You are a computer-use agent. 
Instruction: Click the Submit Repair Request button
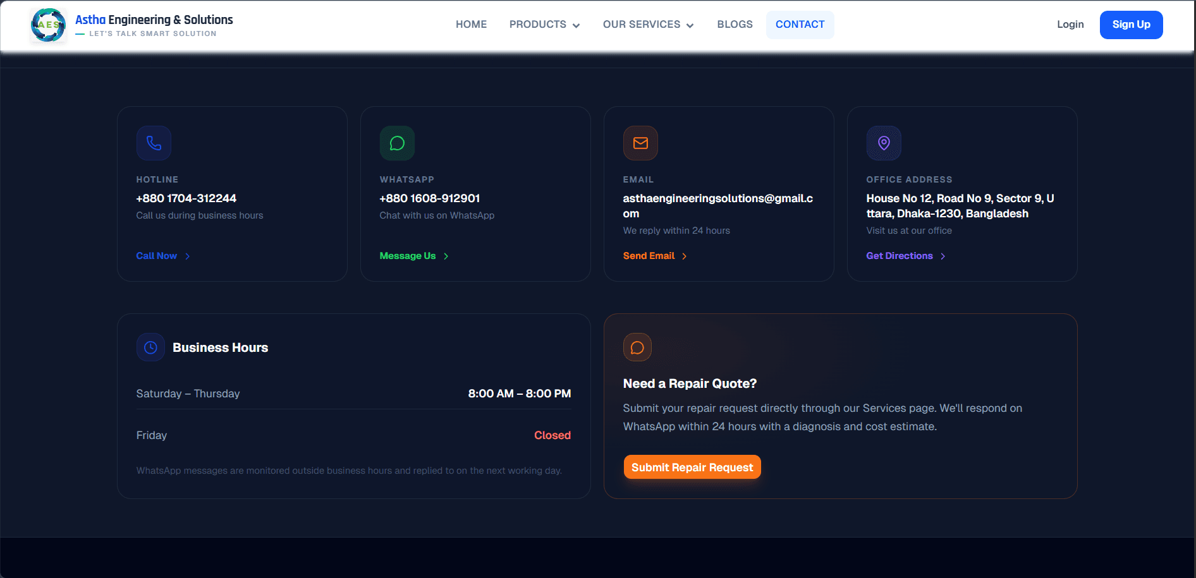[x=692, y=467]
